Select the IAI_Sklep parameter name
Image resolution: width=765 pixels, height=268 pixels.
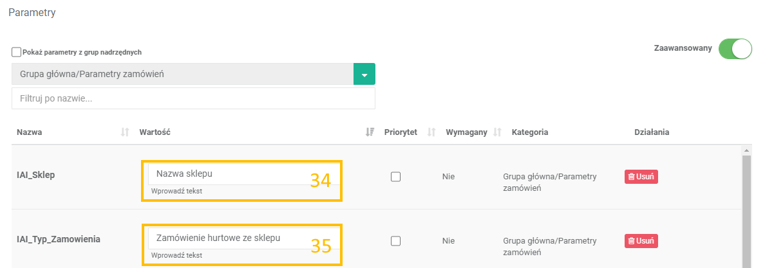click(35, 175)
